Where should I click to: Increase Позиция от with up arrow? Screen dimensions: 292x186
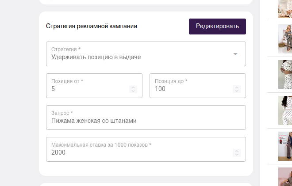pos(133,87)
